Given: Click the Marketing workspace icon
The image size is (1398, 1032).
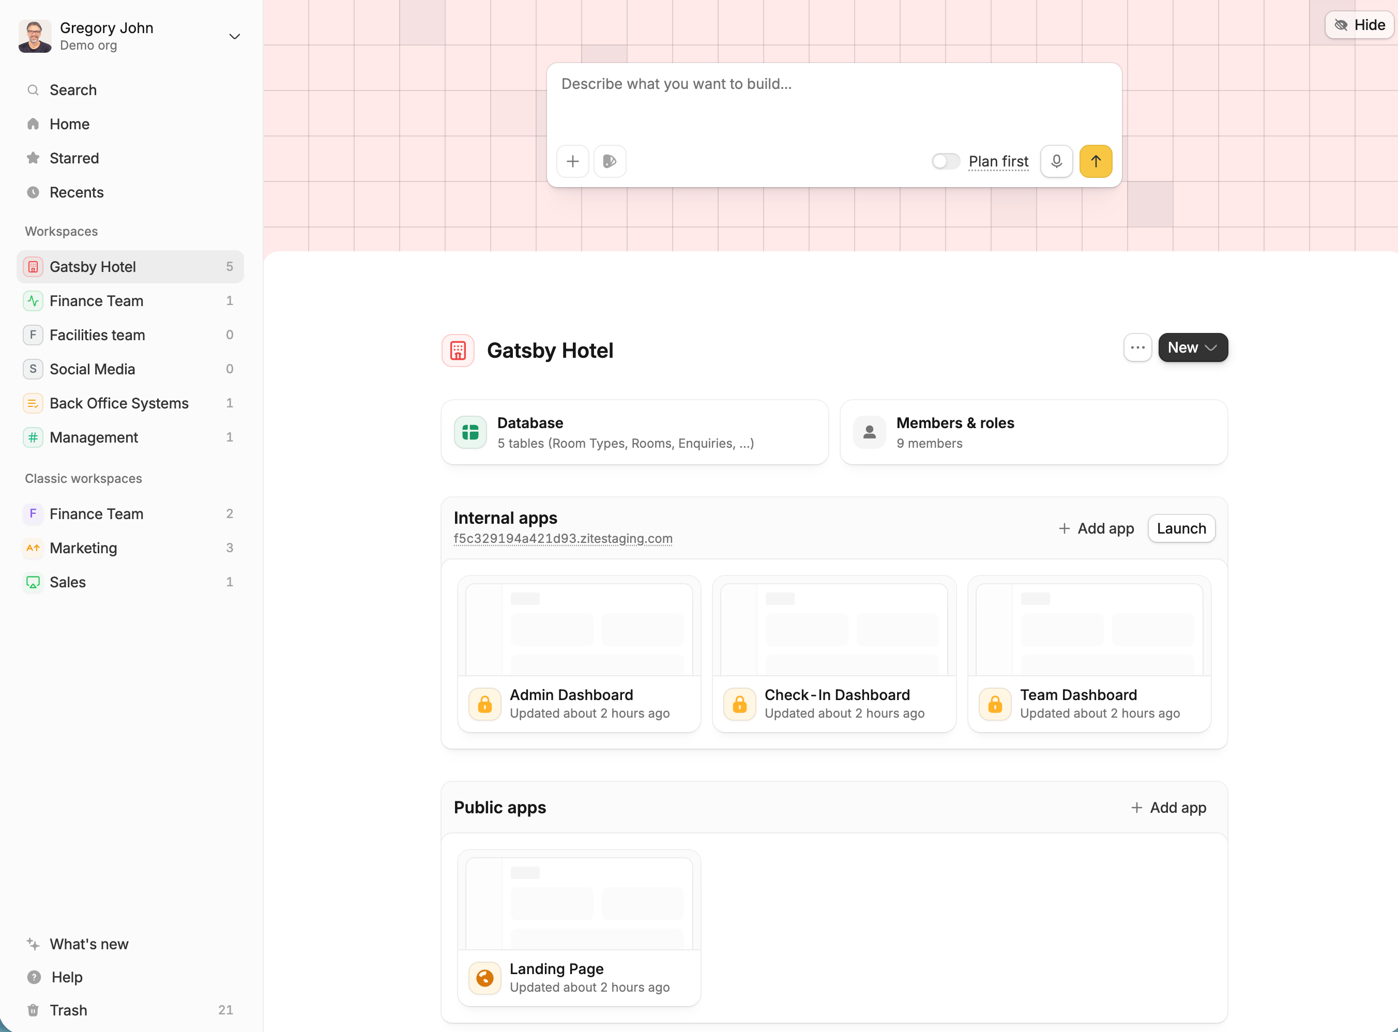Looking at the screenshot, I should (33, 548).
